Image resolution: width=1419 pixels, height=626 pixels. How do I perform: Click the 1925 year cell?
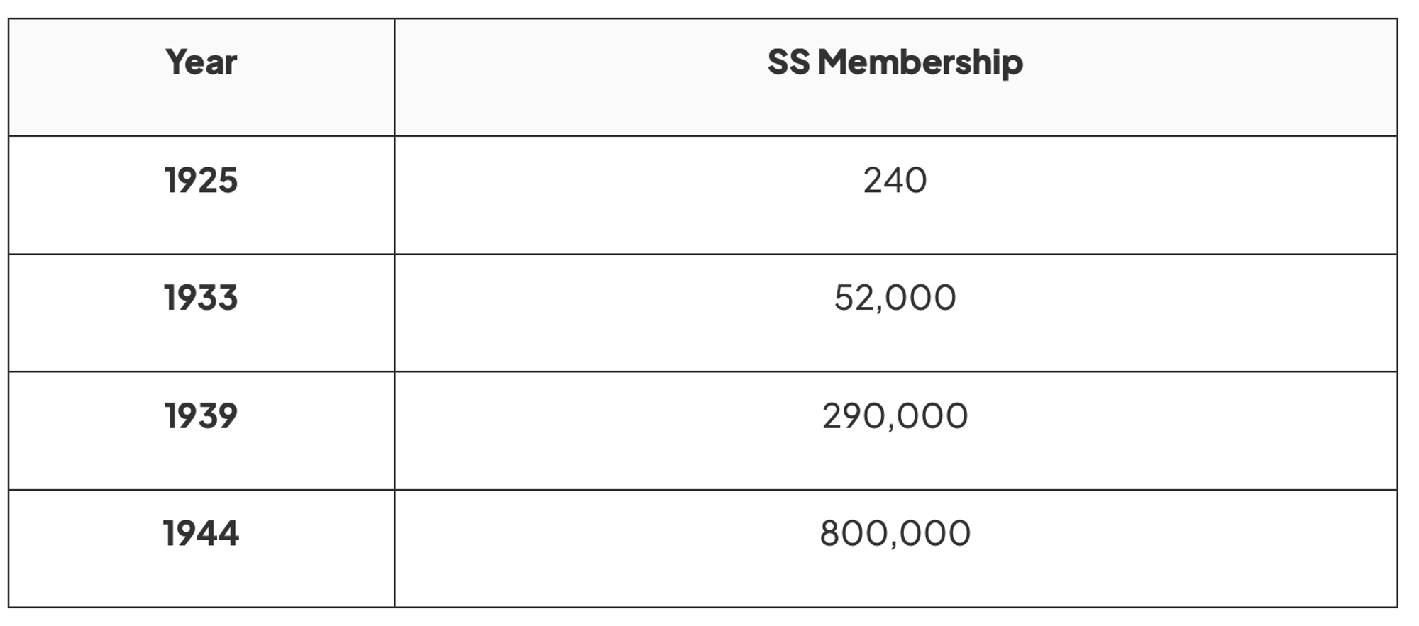point(201,180)
